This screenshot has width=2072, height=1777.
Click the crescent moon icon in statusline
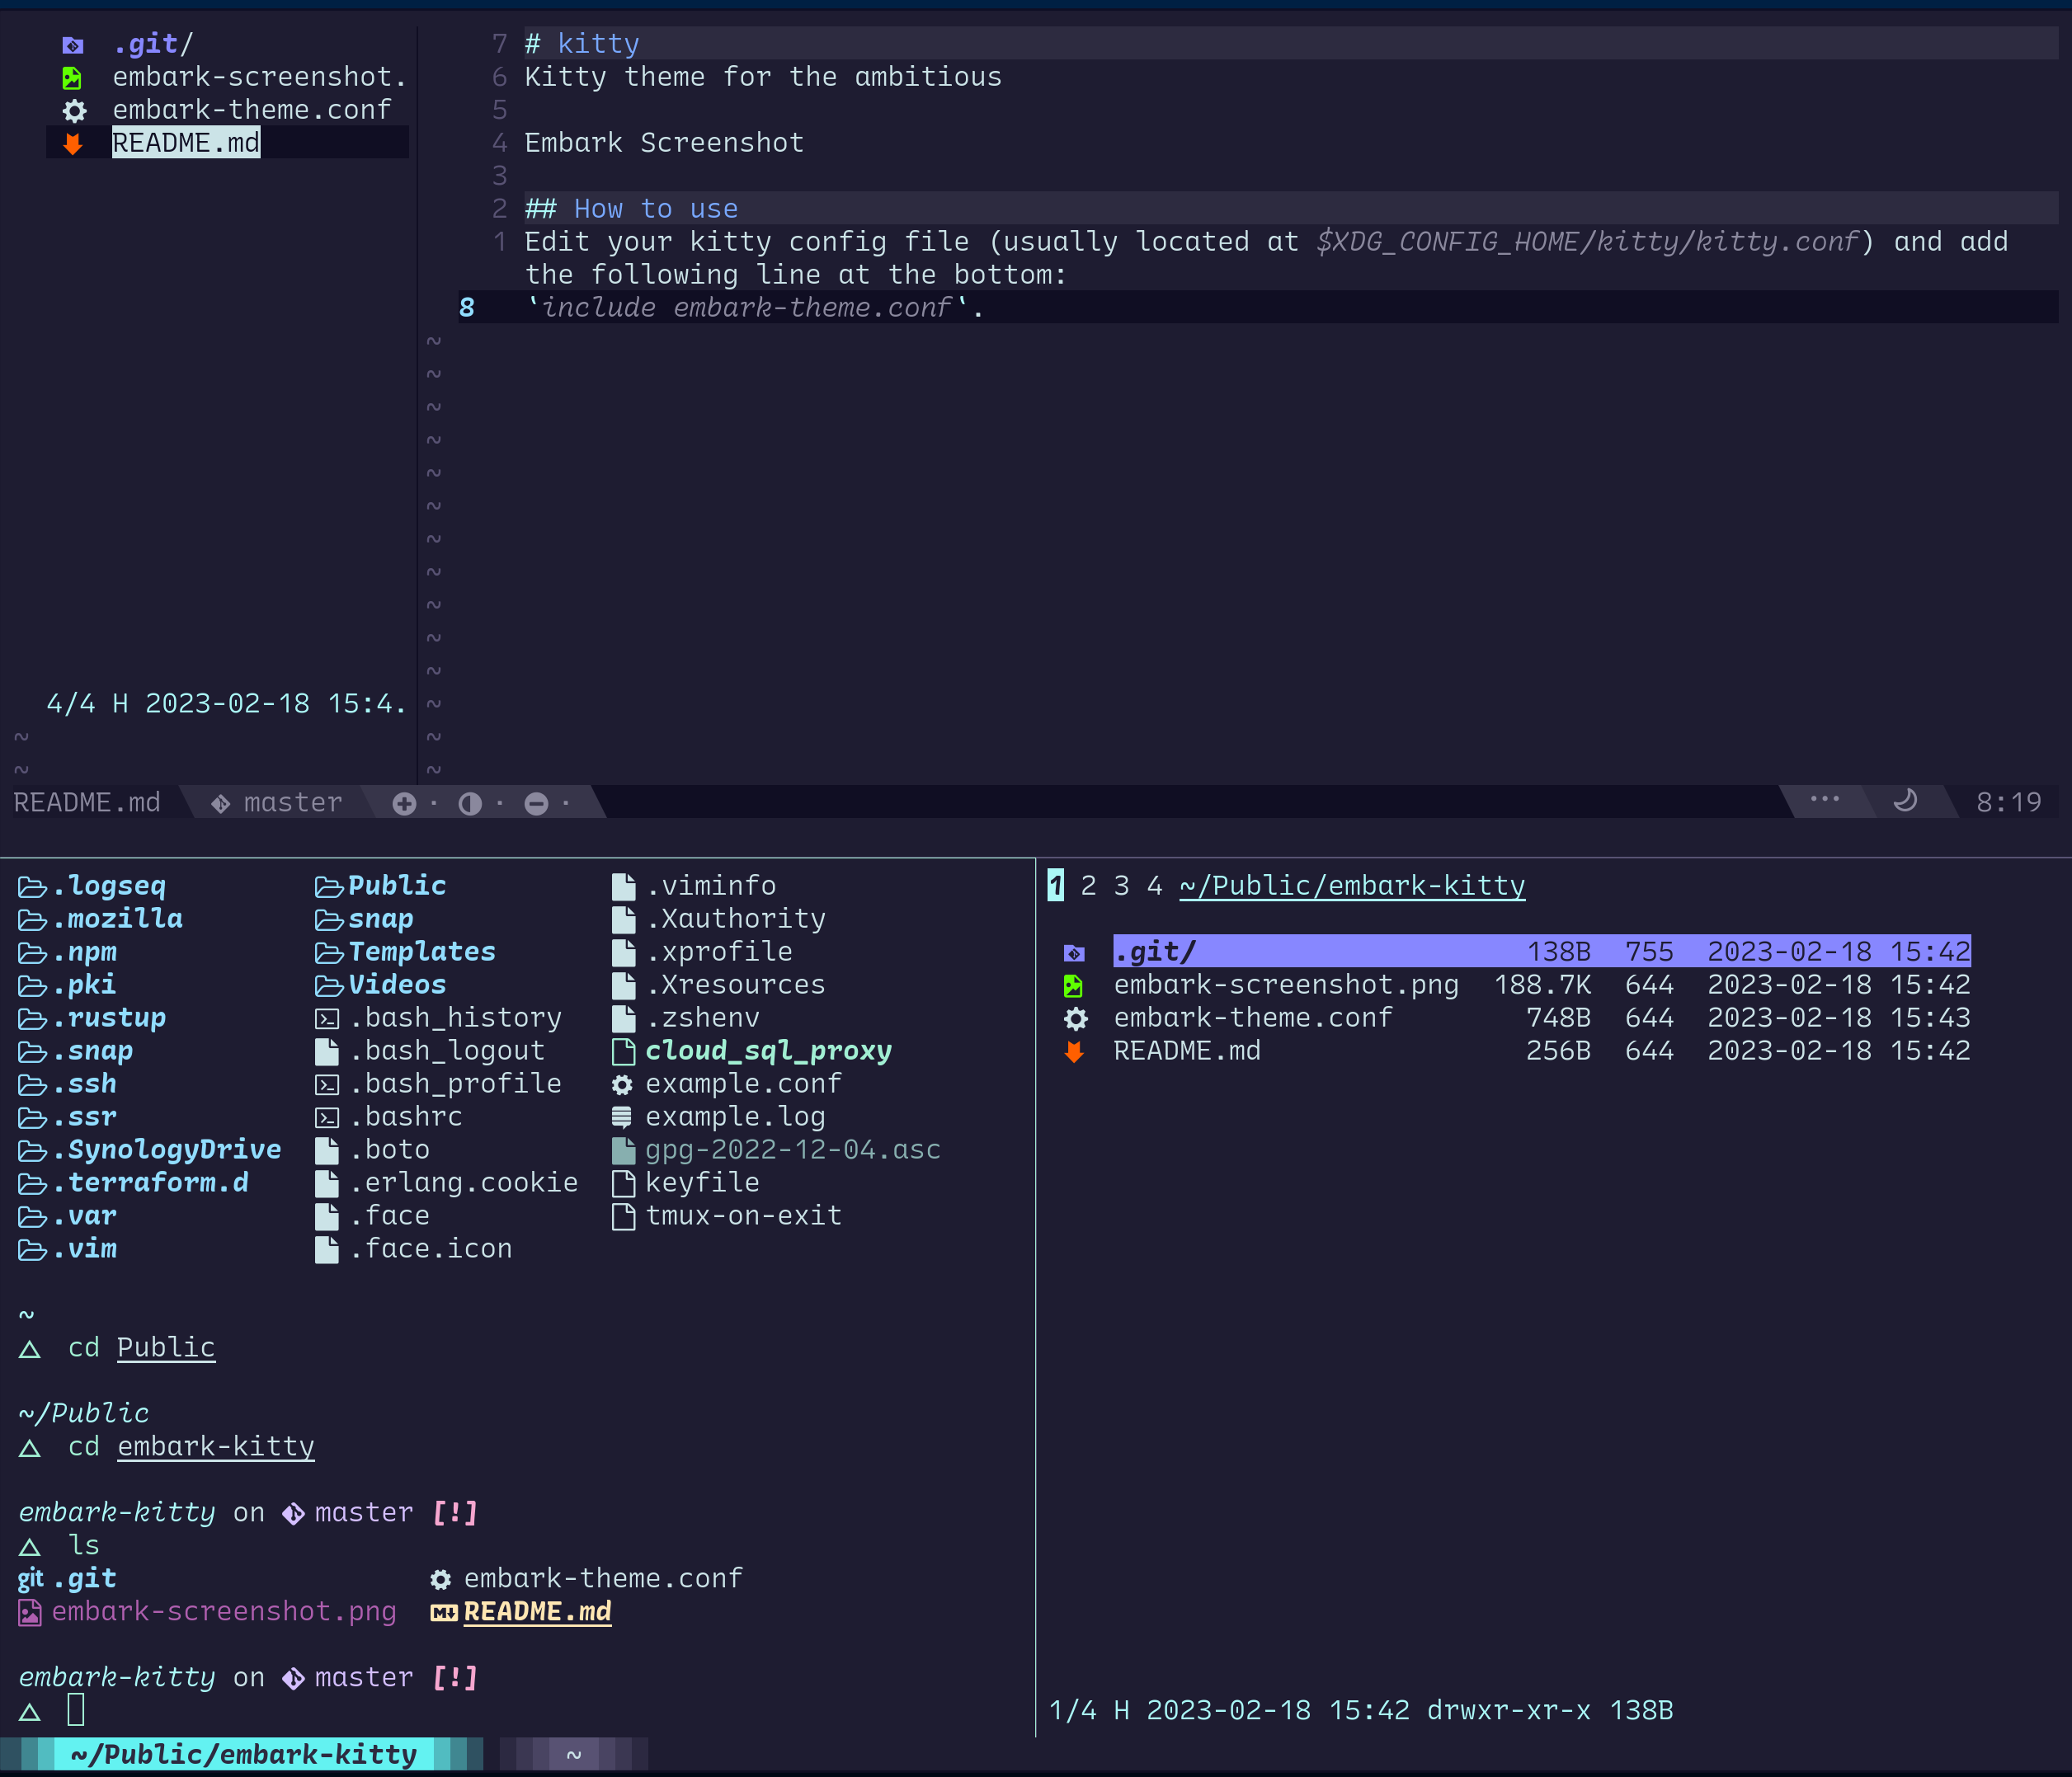click(1905, 801)
